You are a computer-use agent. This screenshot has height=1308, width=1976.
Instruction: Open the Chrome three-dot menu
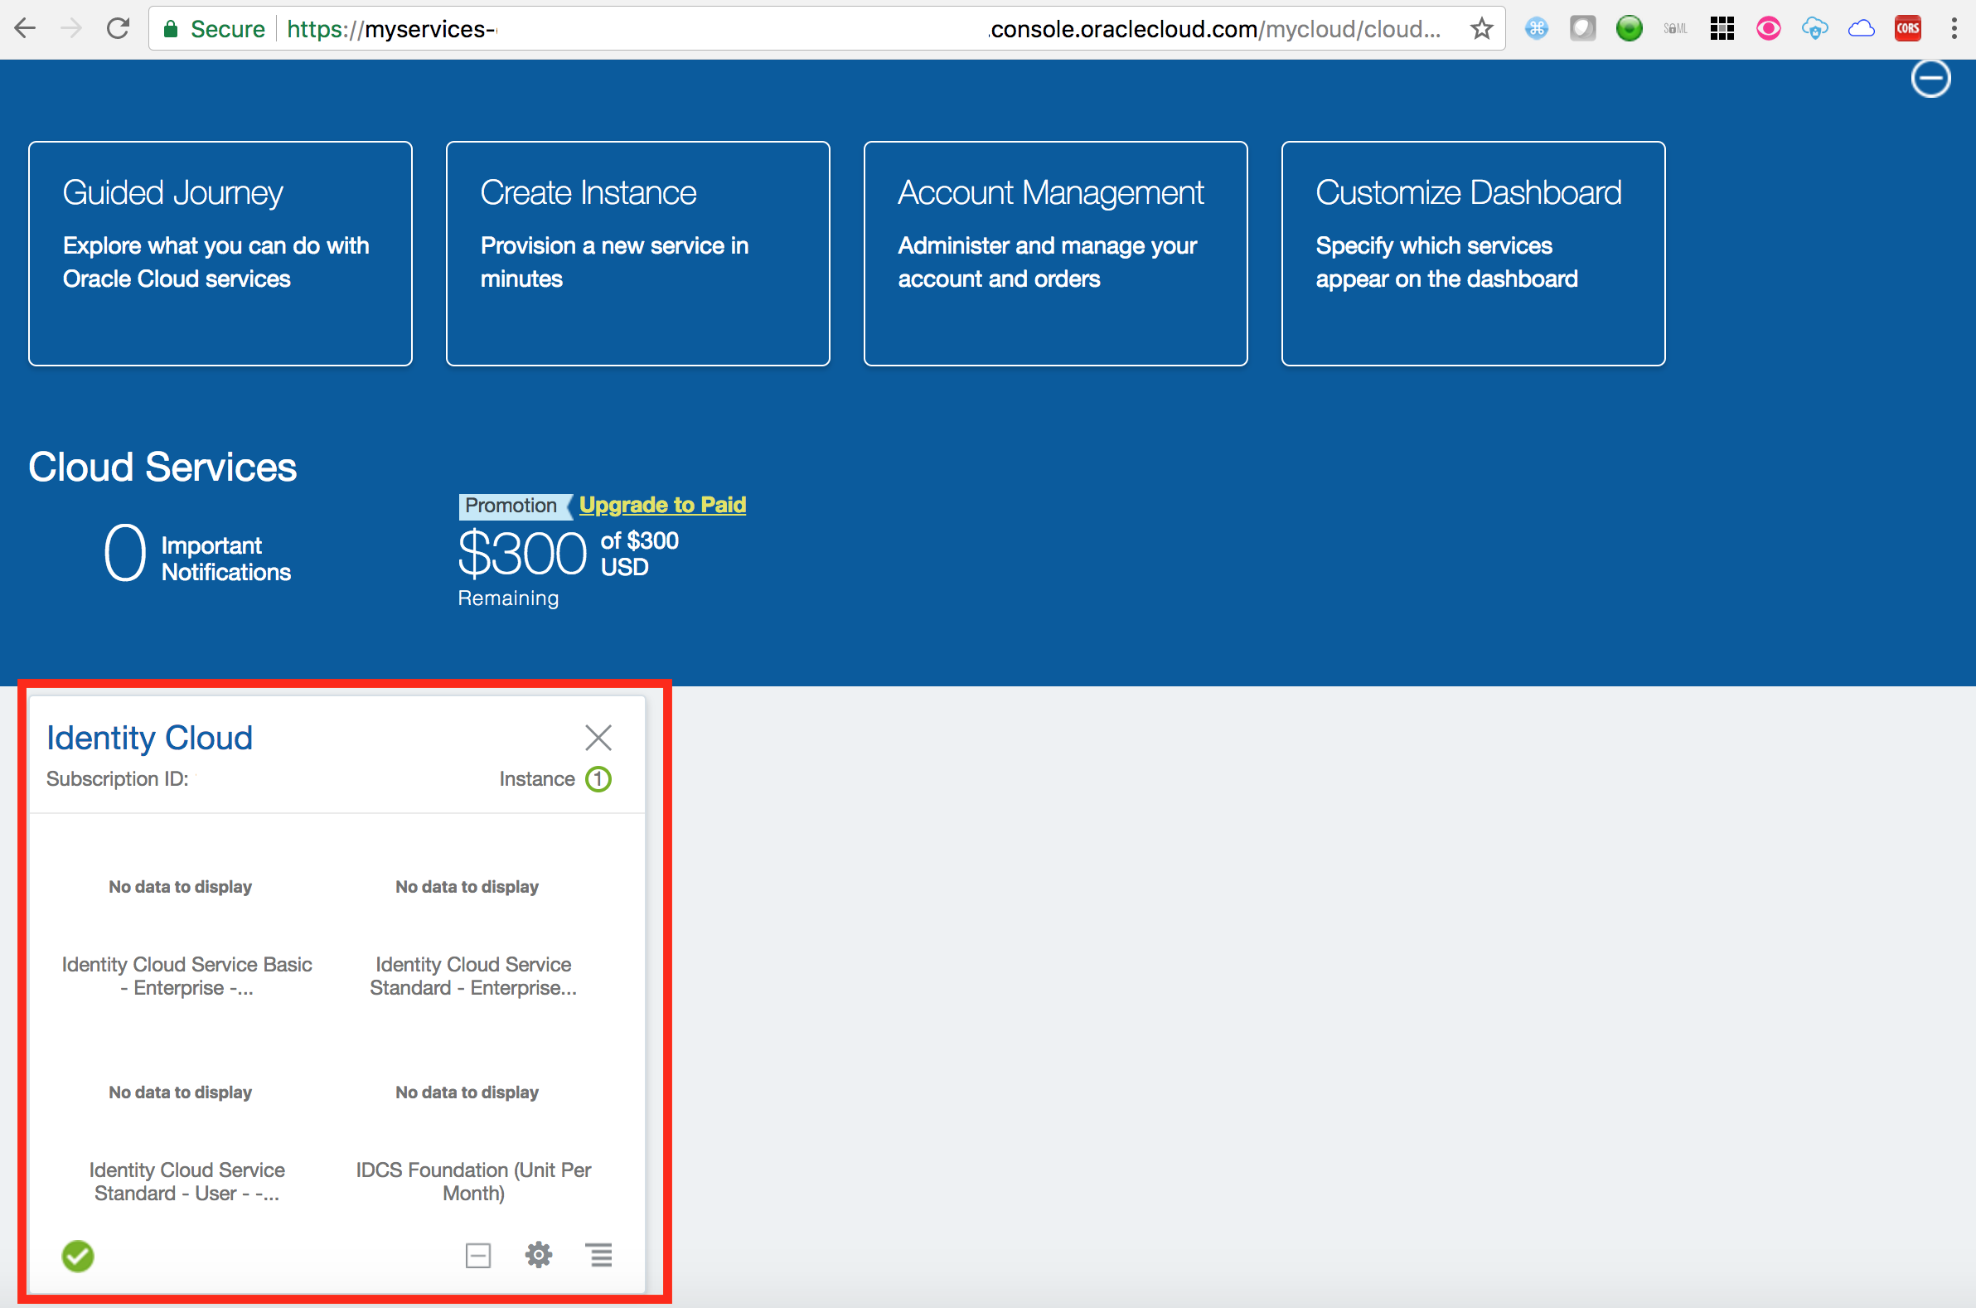1954,29
